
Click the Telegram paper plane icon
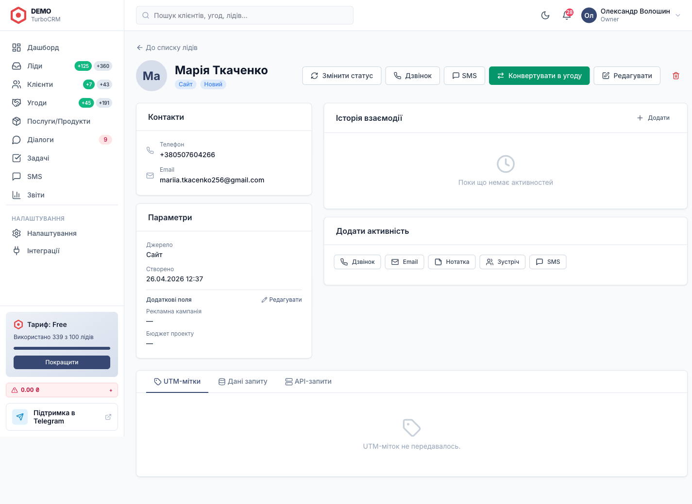point(20,417)
